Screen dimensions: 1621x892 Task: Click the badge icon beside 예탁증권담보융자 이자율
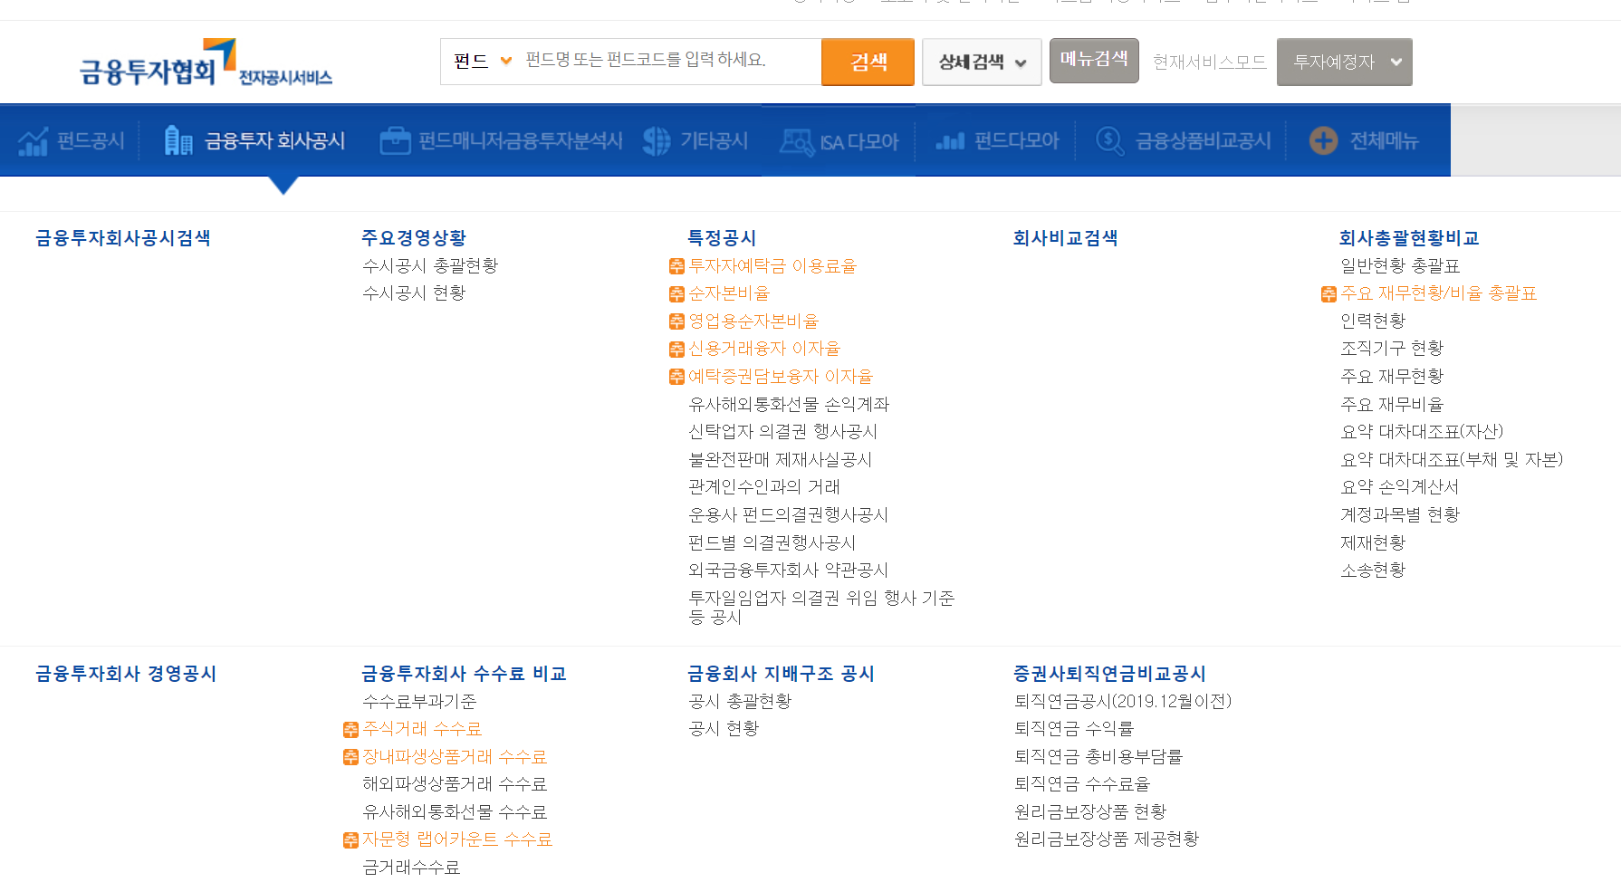coord(676,377)
